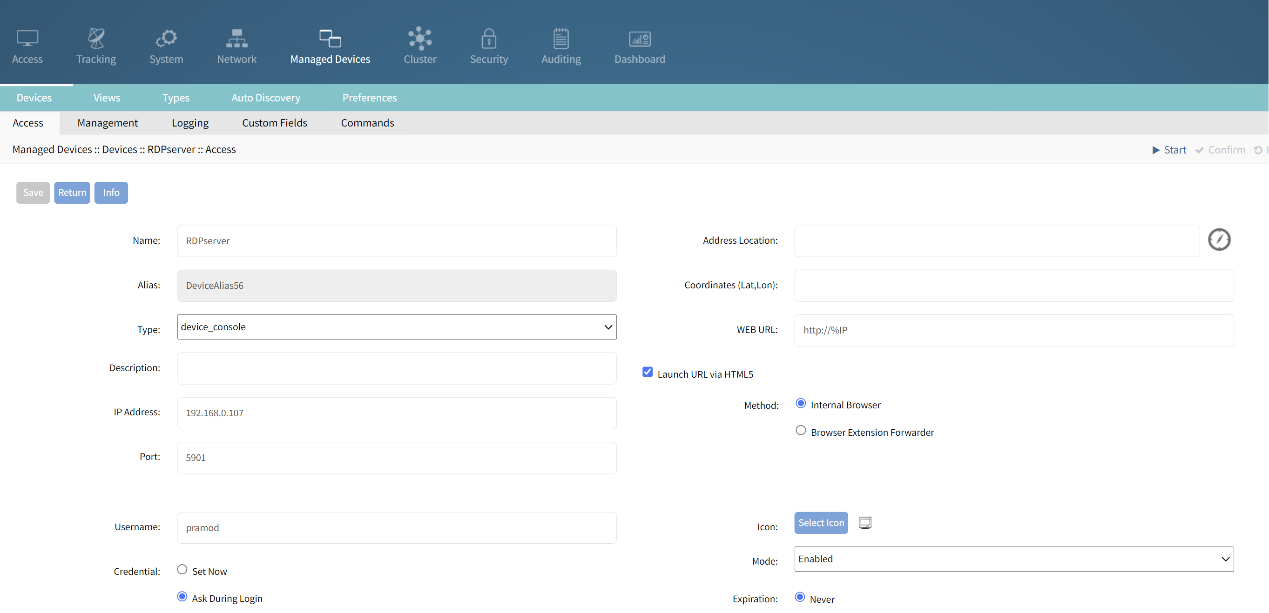The height and width of the screenshot is (613, 1269).
Task: Expand the Type dropdown to change device type
Action: click(397, 326)
